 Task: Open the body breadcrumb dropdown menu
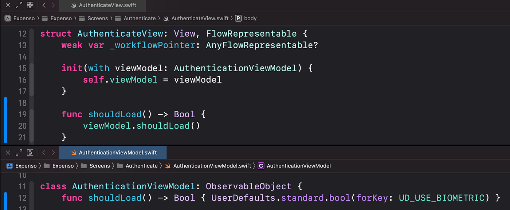click(250, 18)
